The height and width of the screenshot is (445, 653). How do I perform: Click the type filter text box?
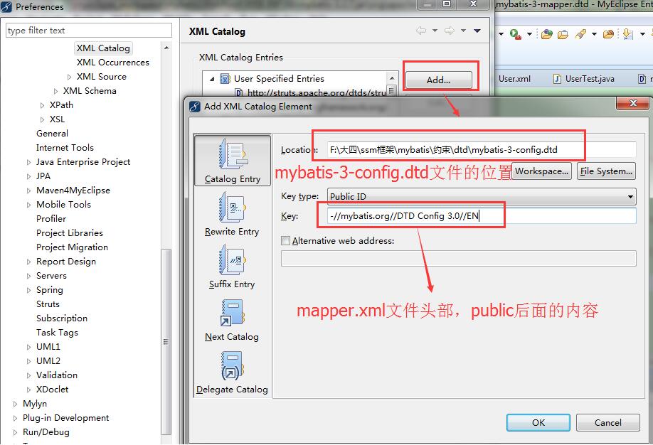(x=89, y=31)
